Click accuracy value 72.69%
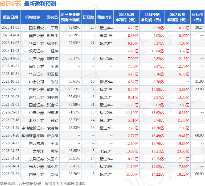This screenshot has height=186, width=205. [x=74, y=27]
